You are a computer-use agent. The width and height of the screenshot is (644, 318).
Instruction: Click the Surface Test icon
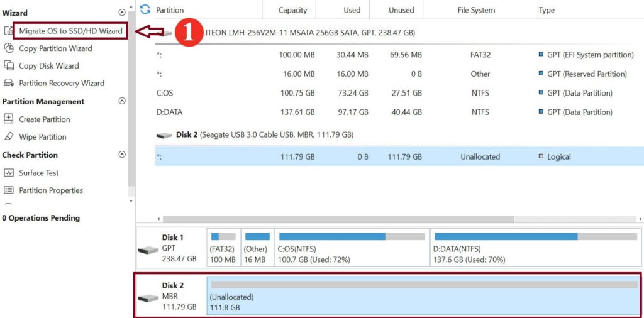pyautogui.click(x=9, y=173)
